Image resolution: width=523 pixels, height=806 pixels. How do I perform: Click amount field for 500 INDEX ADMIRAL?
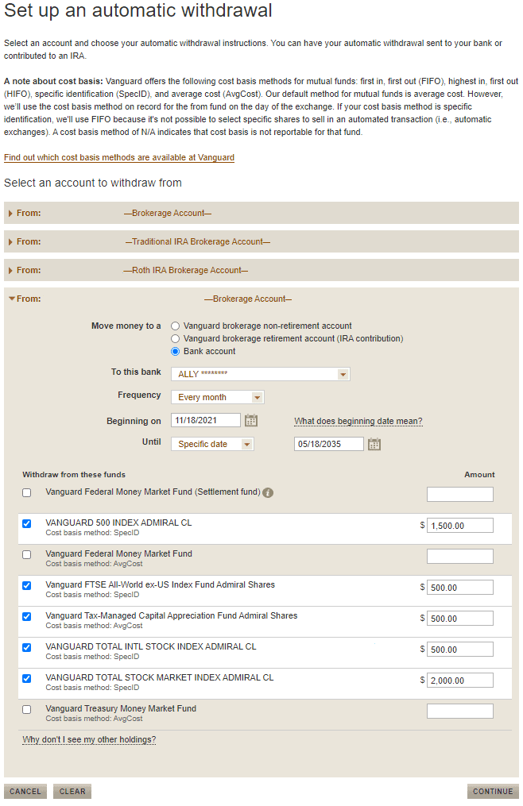(x=459, y=526)
